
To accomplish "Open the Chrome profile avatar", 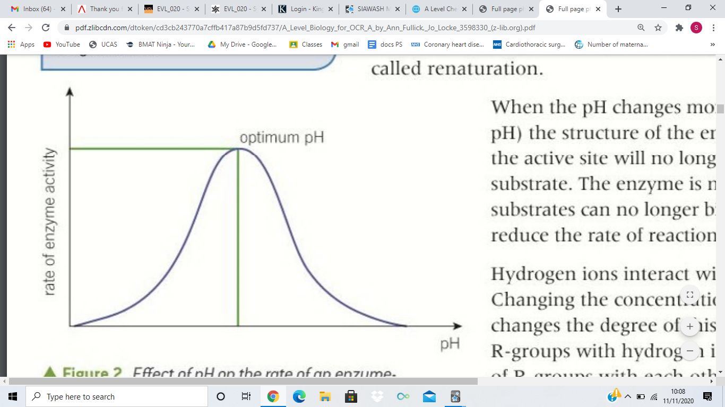I will point(696,28).
